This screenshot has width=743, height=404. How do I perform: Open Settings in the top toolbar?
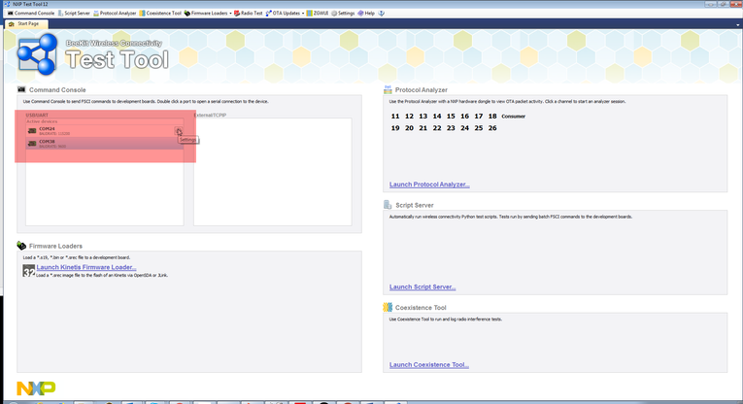click(x=343, y=14)
